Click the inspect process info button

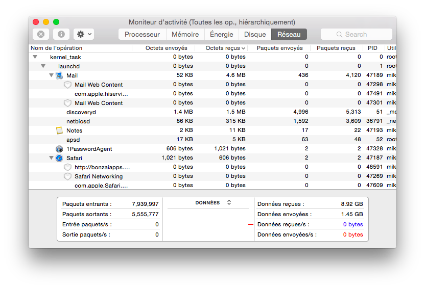[x=61, y=34]
